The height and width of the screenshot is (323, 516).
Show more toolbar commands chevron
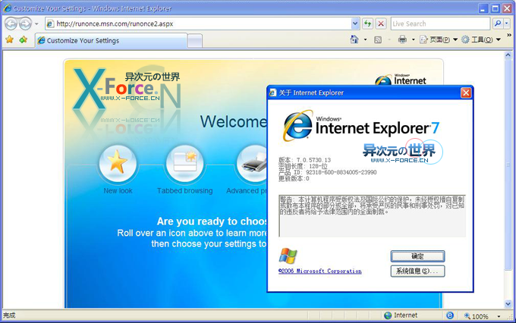(509, 36)
